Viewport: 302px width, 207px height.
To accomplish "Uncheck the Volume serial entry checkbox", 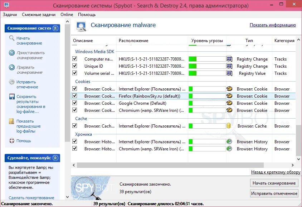I will click(x=75, y=73).
